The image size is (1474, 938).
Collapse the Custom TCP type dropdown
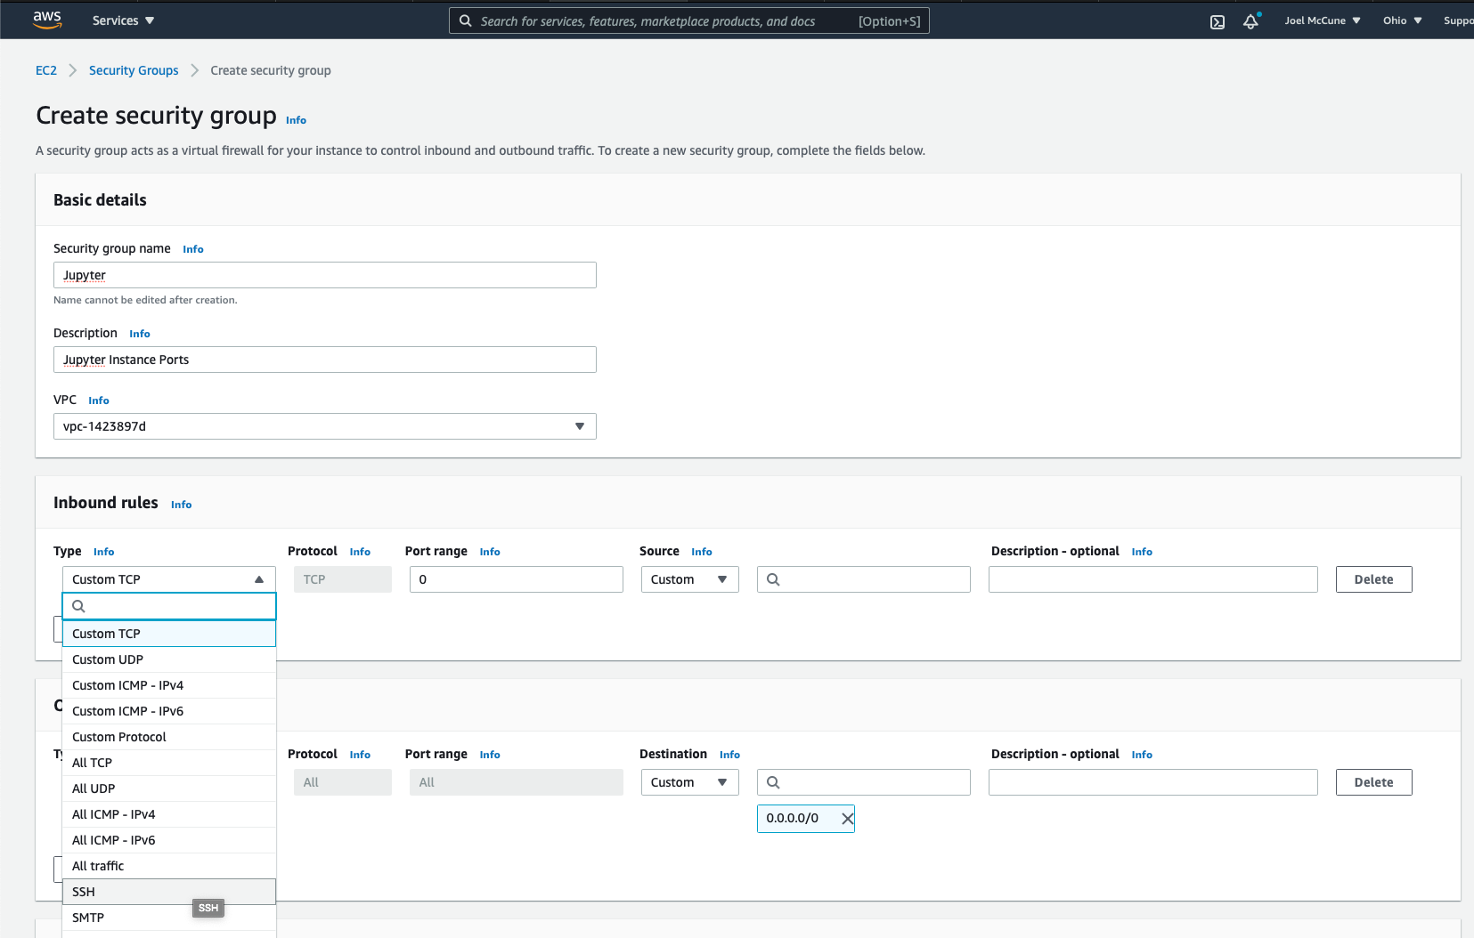coord(169,579)
